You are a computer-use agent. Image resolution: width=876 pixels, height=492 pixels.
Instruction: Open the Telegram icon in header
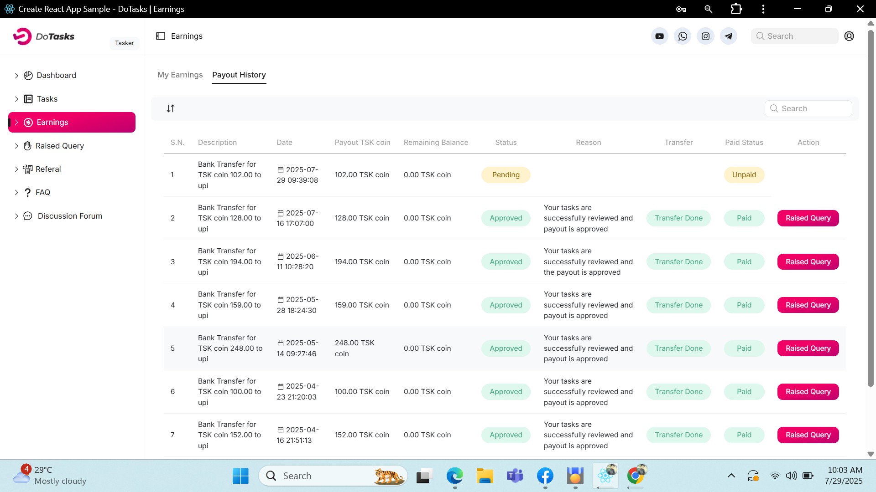tap(729, 36)
